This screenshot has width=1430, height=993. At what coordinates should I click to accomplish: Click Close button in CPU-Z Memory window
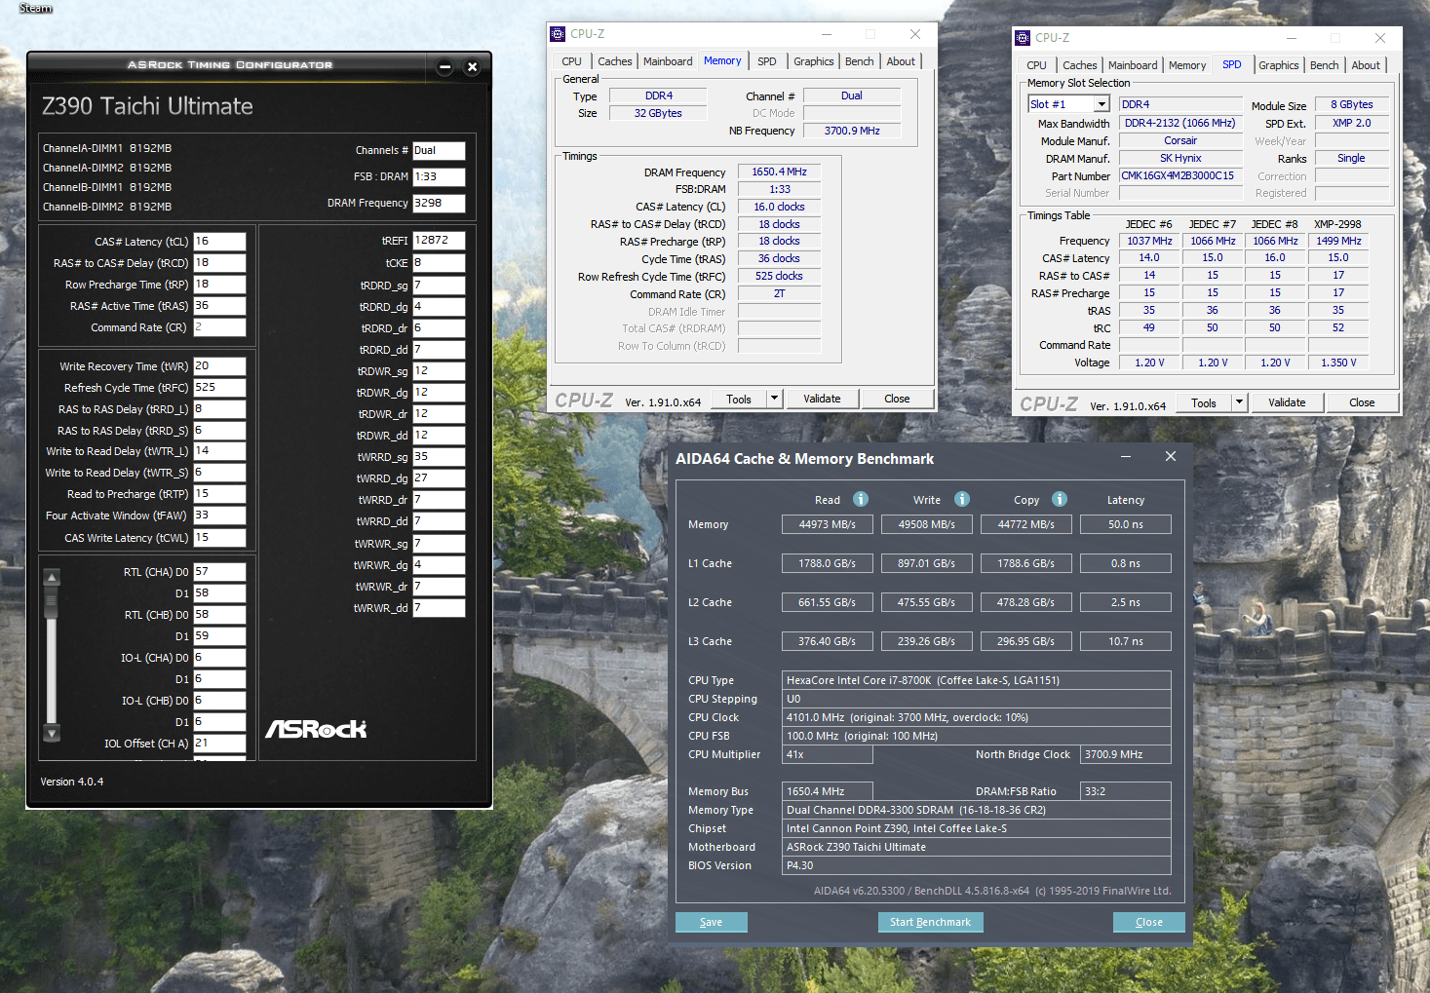coord(897,399)
